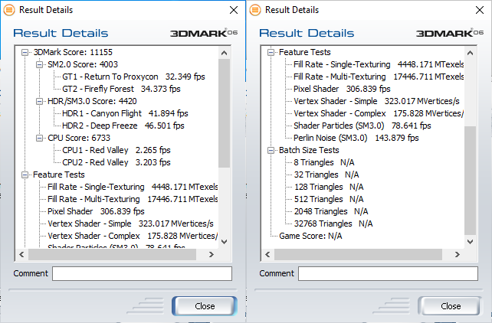The image size is (492, 323).
Task: Select '32768 Triangles N/A' row
Action: point(333,223)
